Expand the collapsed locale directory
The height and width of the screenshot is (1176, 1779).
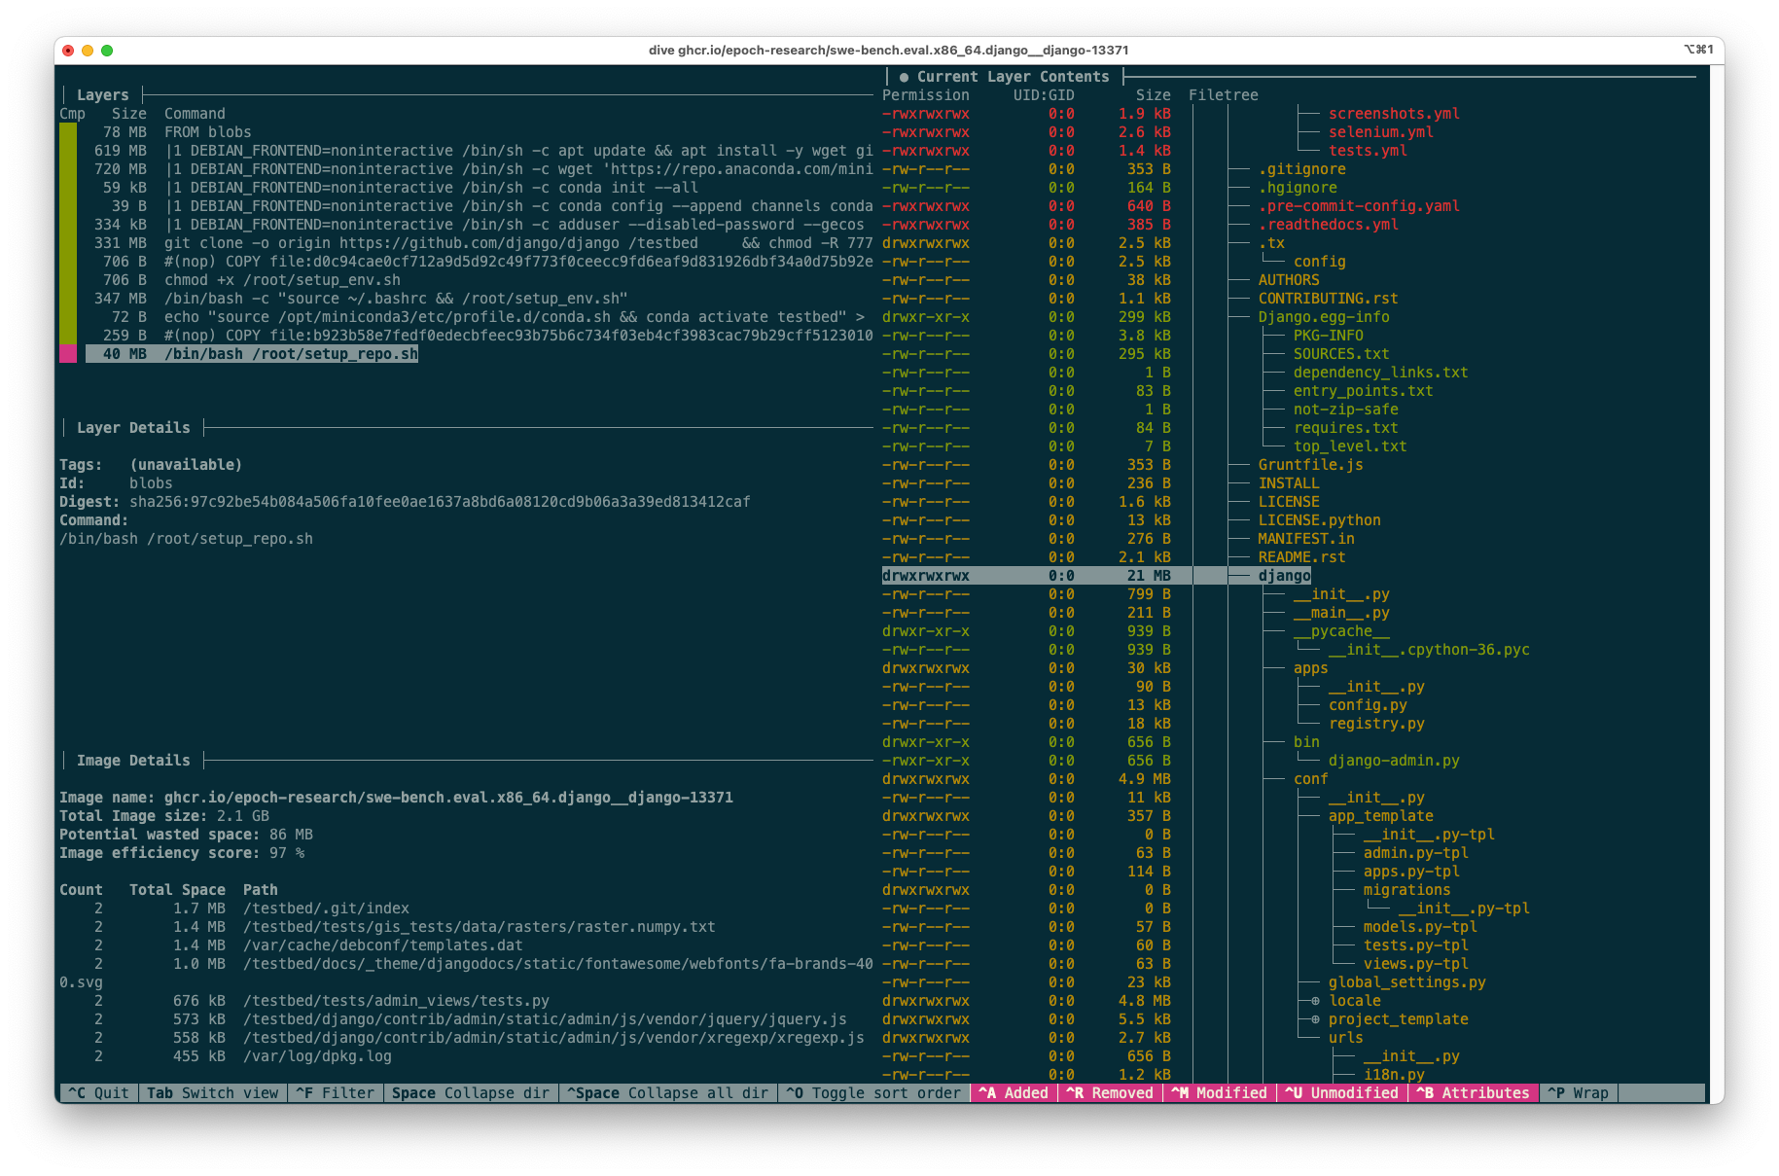(x=1316, y=1001)
